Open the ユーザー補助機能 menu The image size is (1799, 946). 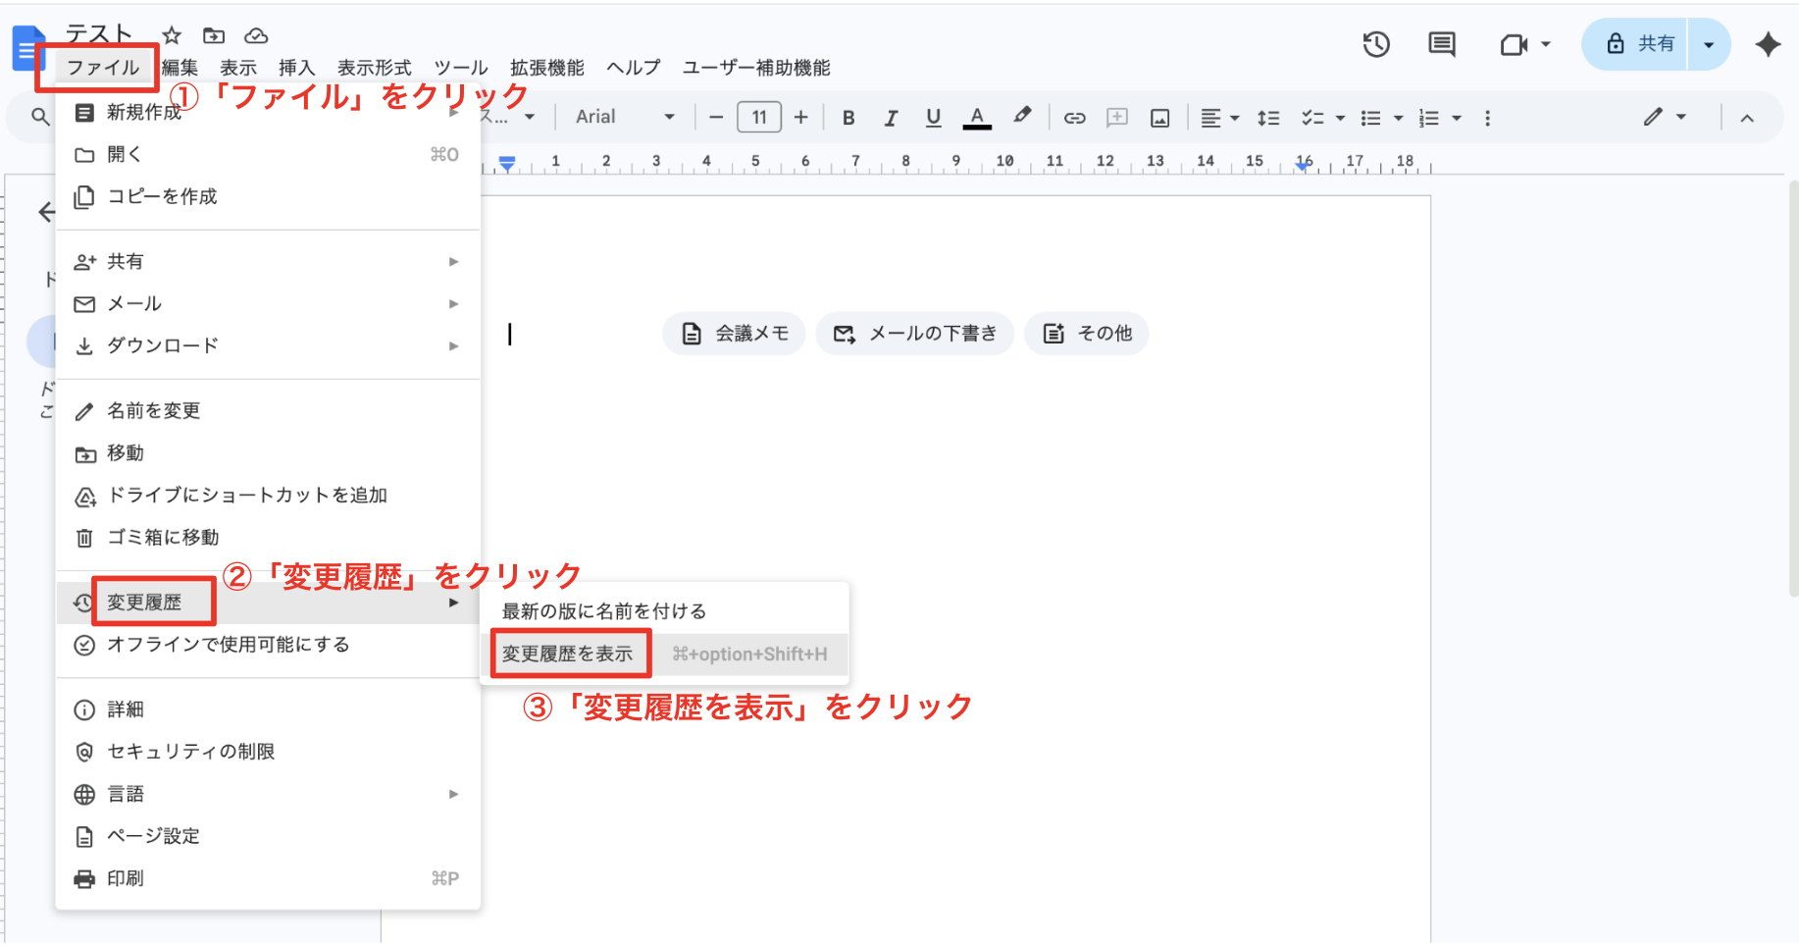point(756,68)
